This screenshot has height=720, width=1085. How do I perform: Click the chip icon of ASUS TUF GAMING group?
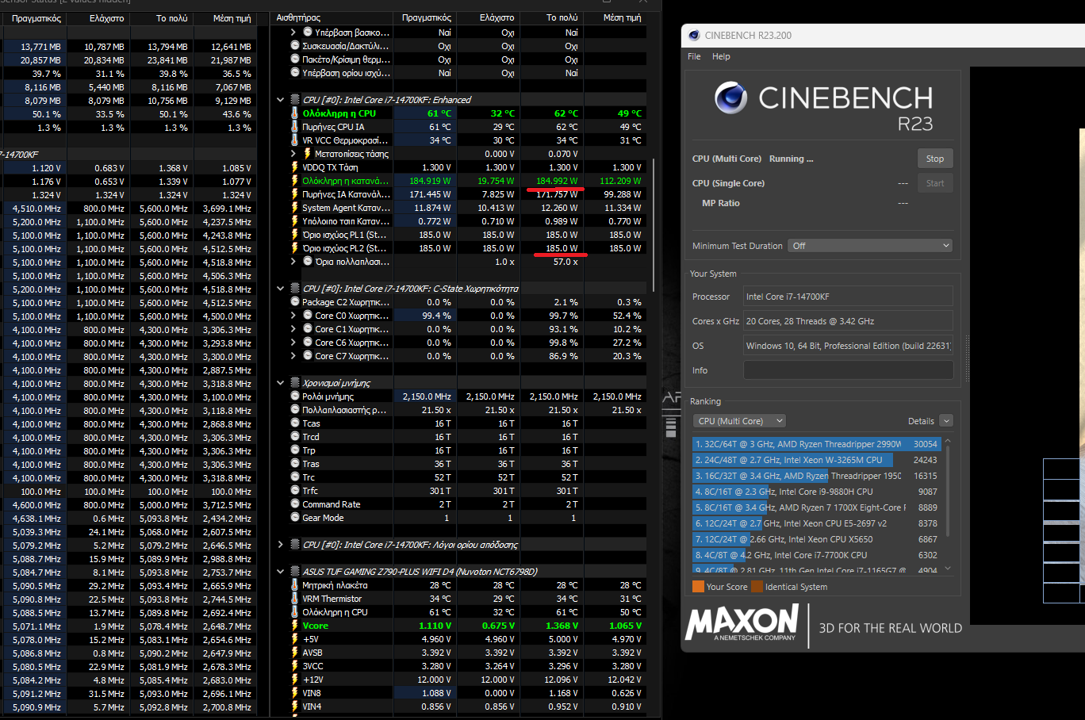295,572
